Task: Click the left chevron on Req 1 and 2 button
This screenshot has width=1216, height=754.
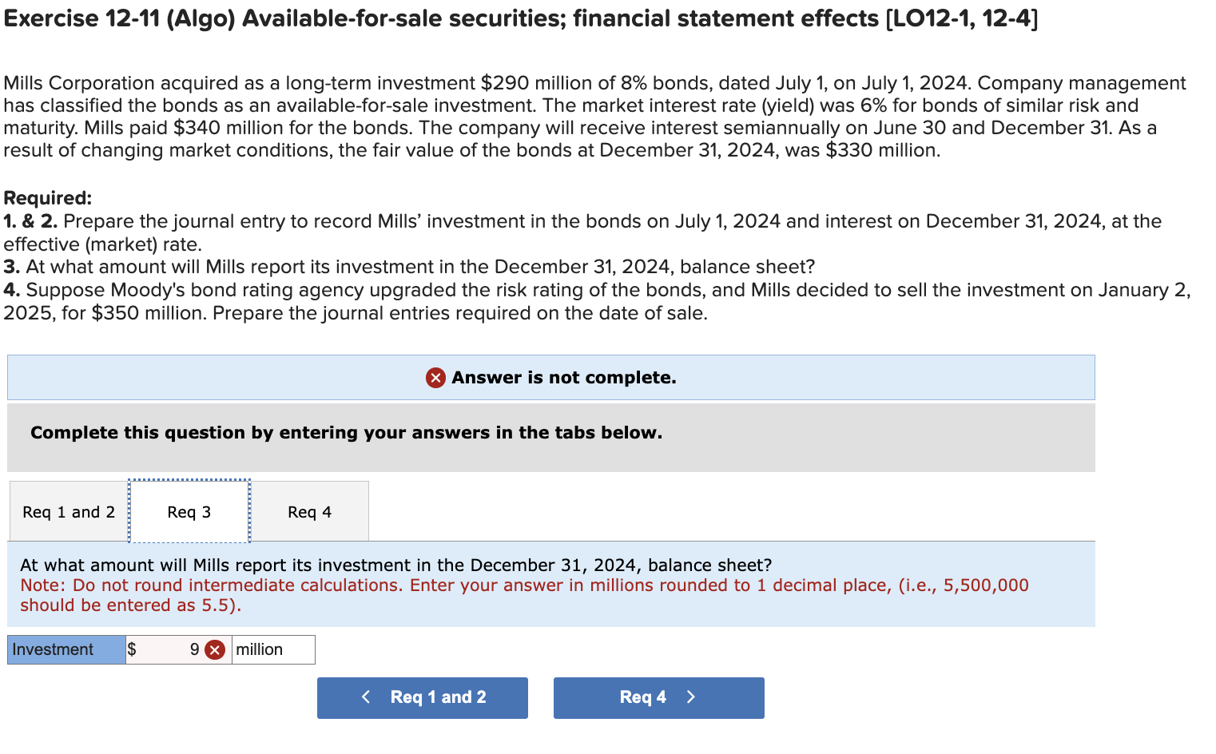Action: pos(367,696)
